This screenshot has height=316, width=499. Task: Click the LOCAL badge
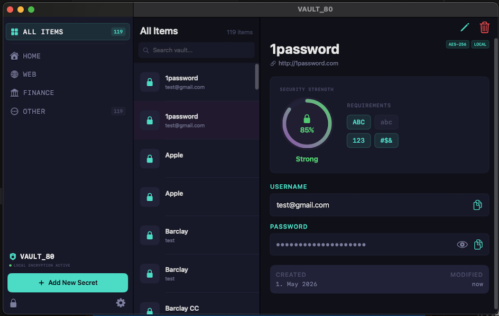480,44
